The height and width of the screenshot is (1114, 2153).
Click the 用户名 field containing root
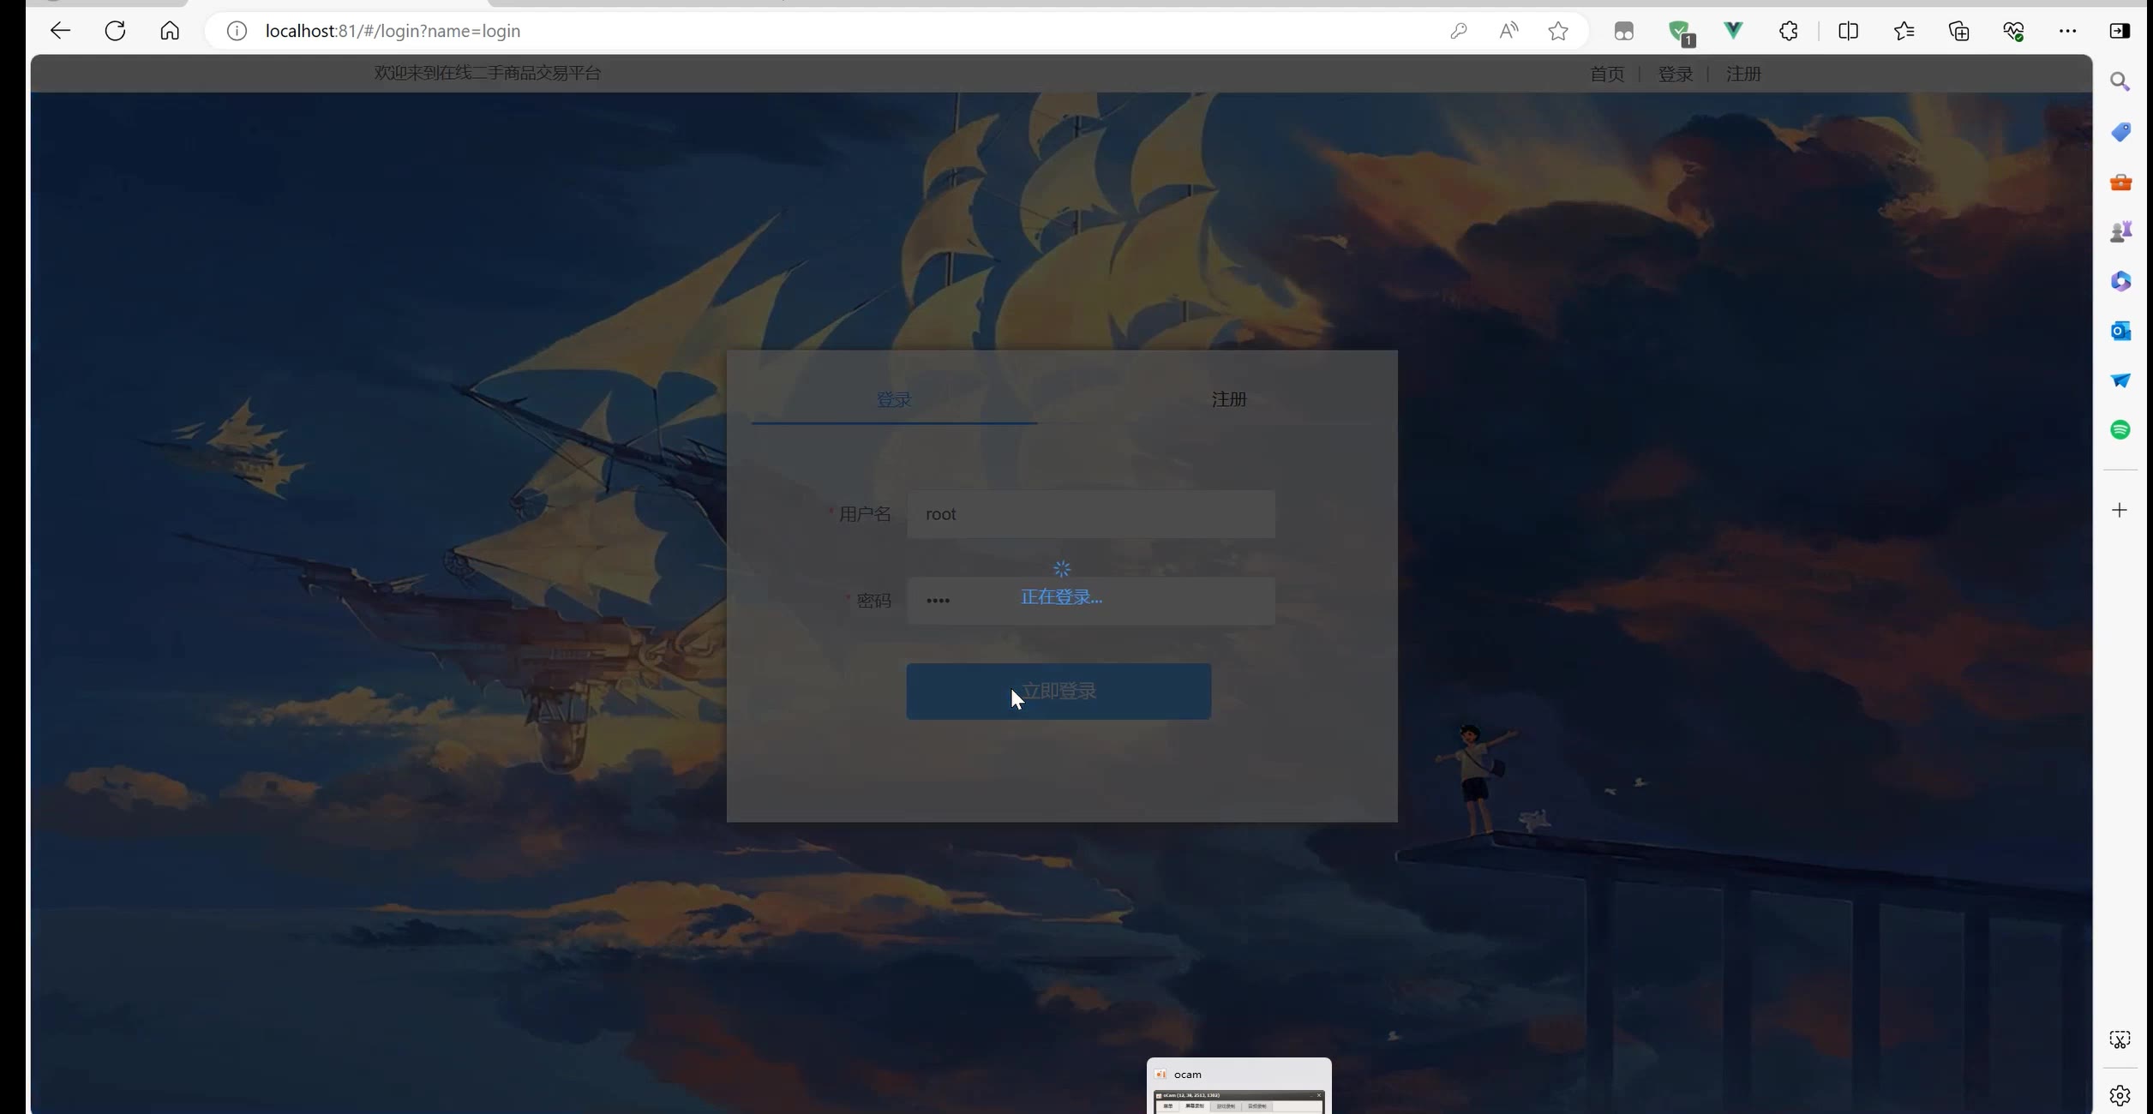click(x=1091, y=514)
